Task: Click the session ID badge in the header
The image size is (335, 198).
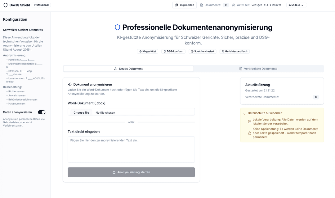Action: pyautogui.click(x=296, y=5)
